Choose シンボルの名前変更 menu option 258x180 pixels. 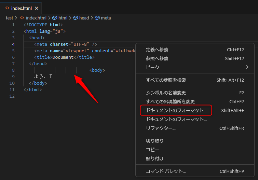coord(166,93)
